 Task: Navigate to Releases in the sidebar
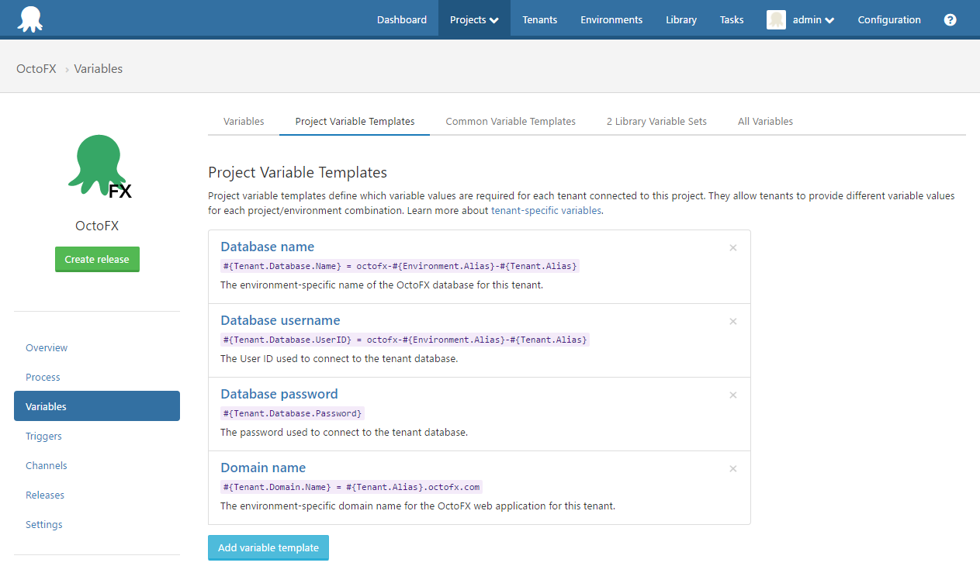tap(45, 495)
